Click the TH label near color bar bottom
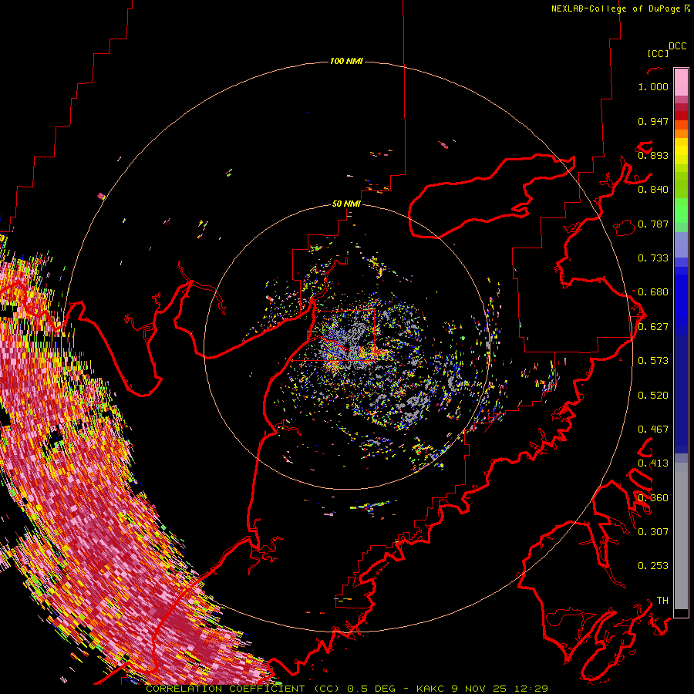The height and width of the screenshot is (694, 694). [x=662, y=601]
